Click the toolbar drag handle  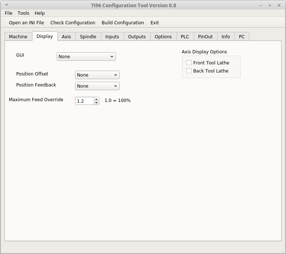(x=4, y=22)
